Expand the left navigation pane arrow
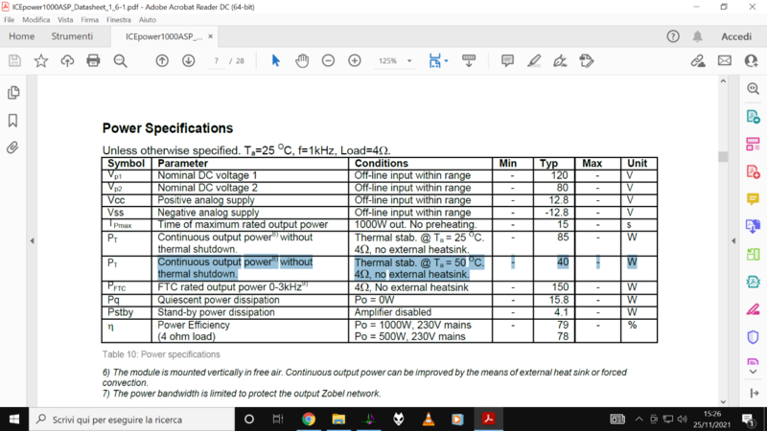767x431 pixels. 33,240
